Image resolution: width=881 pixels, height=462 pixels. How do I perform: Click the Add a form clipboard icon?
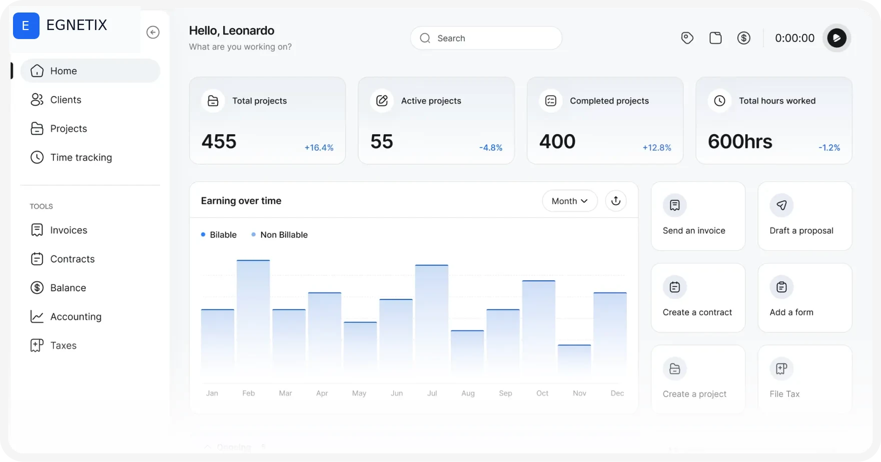click(782, 287)
